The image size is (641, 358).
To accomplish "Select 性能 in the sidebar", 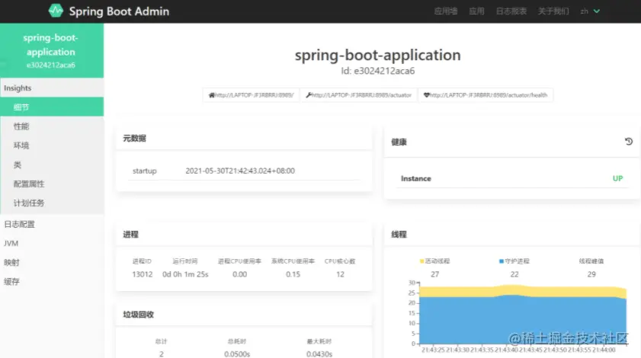I will click(x=52, y=126).
